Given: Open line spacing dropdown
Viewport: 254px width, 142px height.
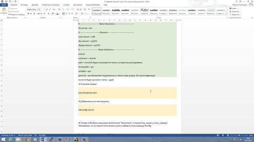Looking at the screenshot, I should (77, 14).
